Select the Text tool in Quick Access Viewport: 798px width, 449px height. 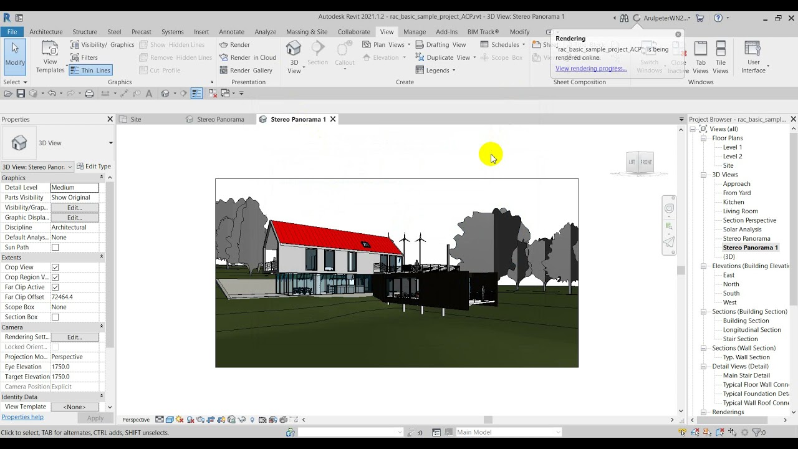click(148, 94)
